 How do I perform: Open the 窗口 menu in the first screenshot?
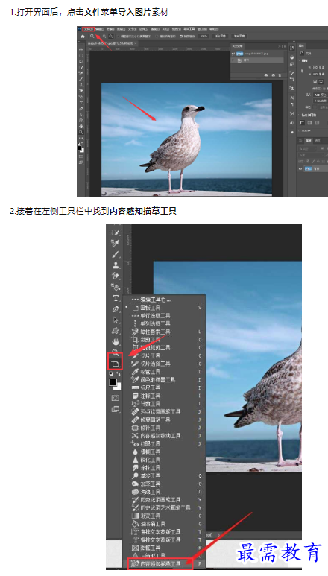[x=202, y=28]
